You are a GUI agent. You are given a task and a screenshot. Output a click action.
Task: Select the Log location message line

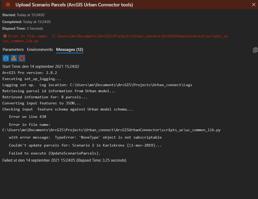[97, 85]
